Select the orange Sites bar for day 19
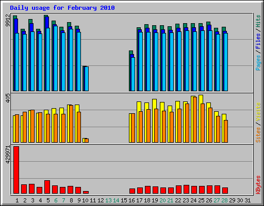The width and height of the screenshot is (264, 206). (x=156, y=126)
